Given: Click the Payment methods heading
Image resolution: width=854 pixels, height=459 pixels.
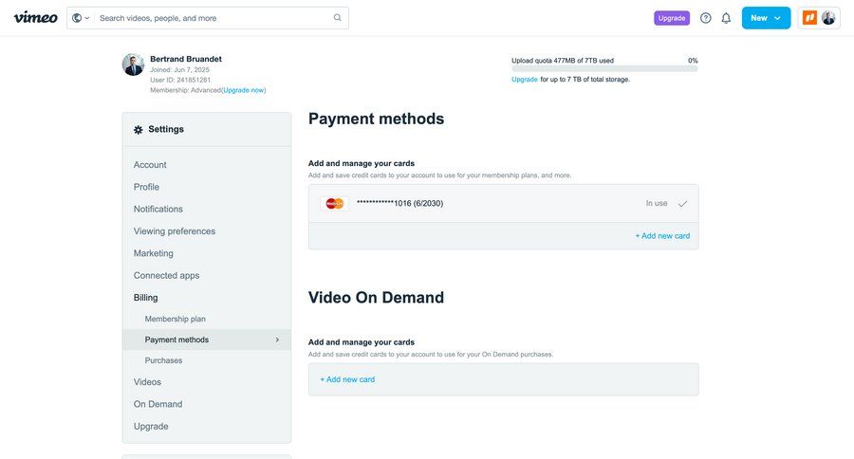Looking at the screenshot, I should [376, 119].
